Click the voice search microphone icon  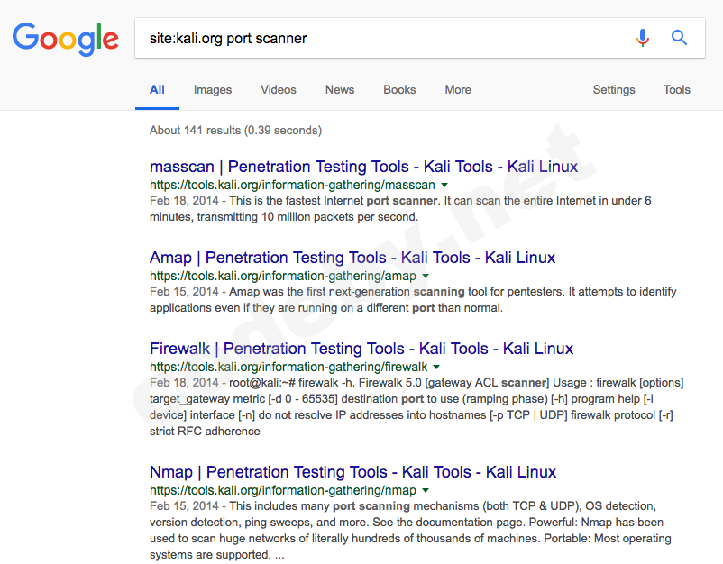(642, 38)
